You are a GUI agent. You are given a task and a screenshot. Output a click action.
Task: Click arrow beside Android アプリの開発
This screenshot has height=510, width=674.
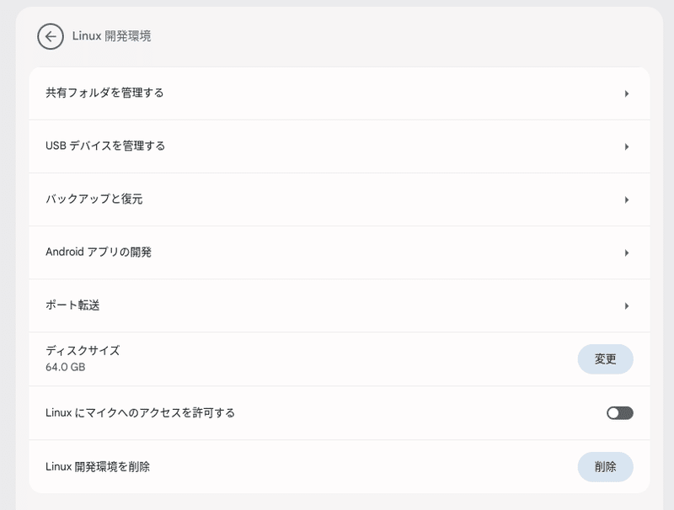pyautogui.click(x=627, y=252)
